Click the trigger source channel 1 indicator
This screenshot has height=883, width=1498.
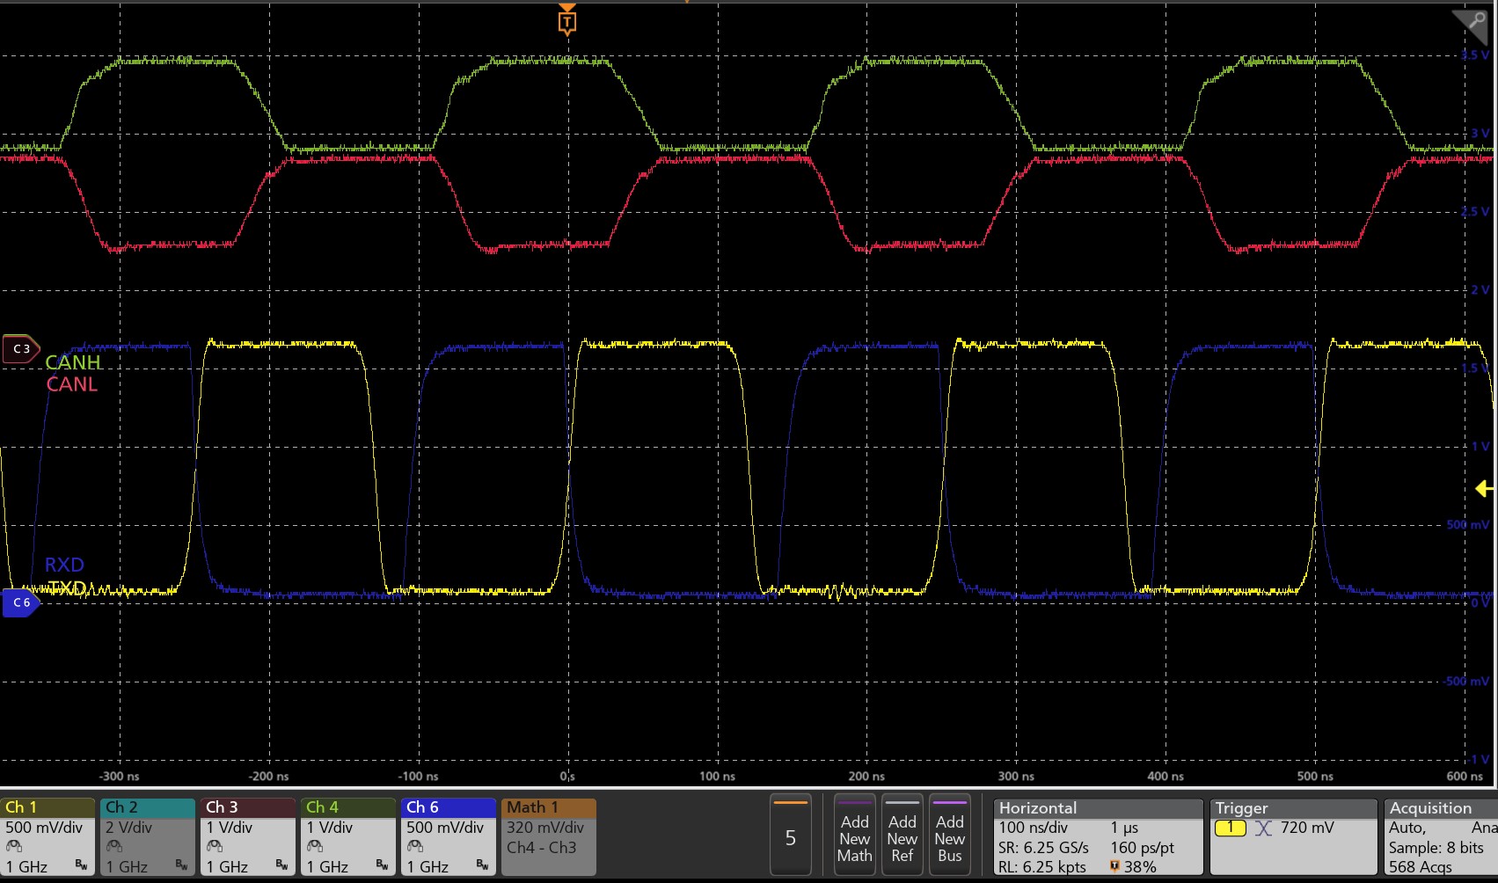(x=1230, y=828)
